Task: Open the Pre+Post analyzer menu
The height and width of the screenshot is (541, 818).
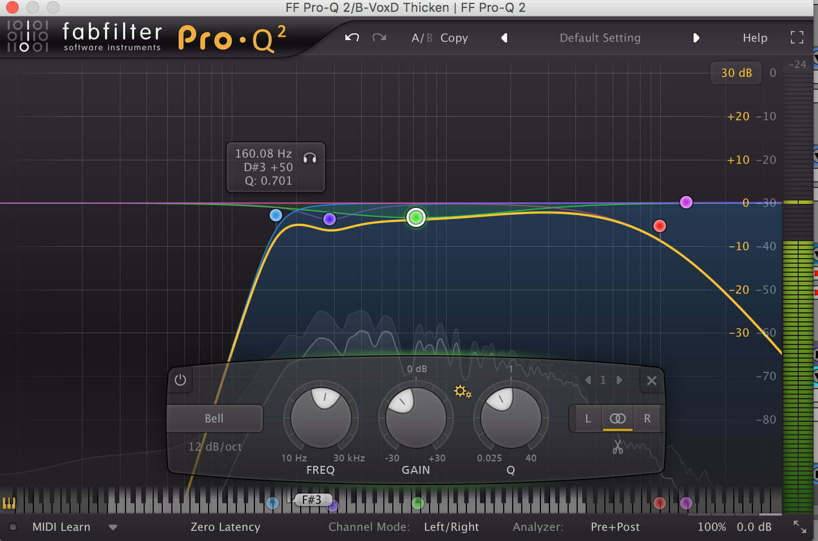Action: [615, 527]
